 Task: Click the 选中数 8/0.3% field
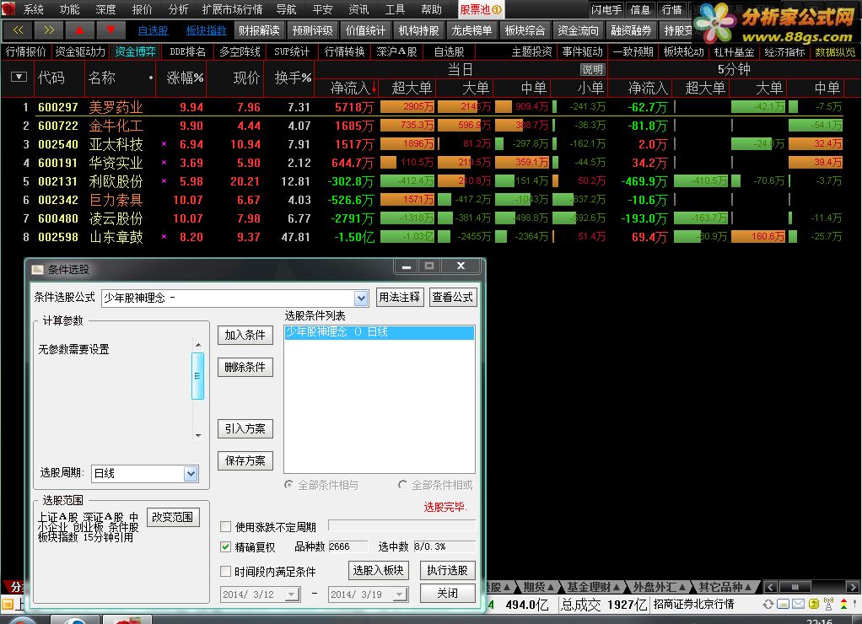tap(444, 546)
